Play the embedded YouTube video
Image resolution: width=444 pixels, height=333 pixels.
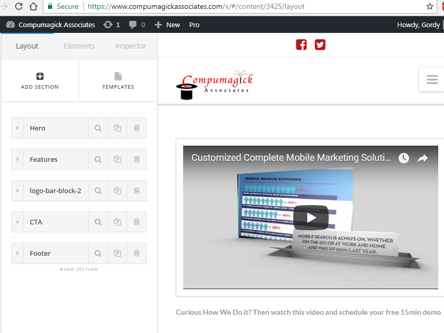[x=311, y=218]
